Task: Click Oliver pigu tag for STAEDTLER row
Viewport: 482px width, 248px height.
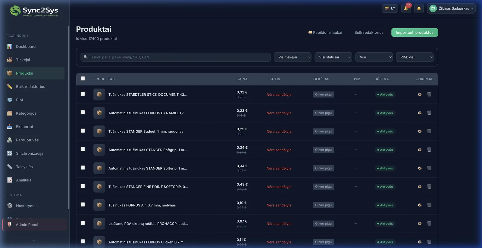Action: click(323, 95)
